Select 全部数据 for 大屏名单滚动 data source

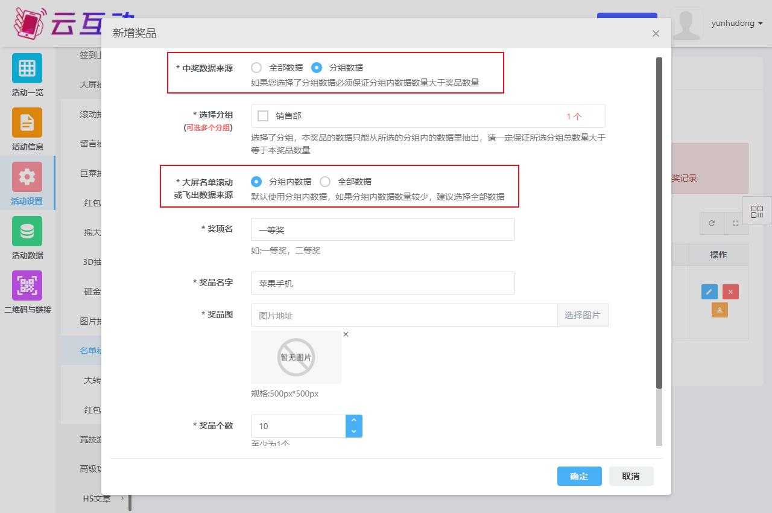[325, 182]
